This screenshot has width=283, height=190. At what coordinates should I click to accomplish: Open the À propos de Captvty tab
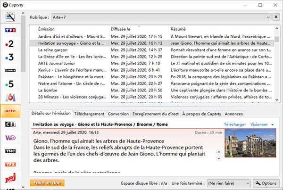tap(201, 114)
